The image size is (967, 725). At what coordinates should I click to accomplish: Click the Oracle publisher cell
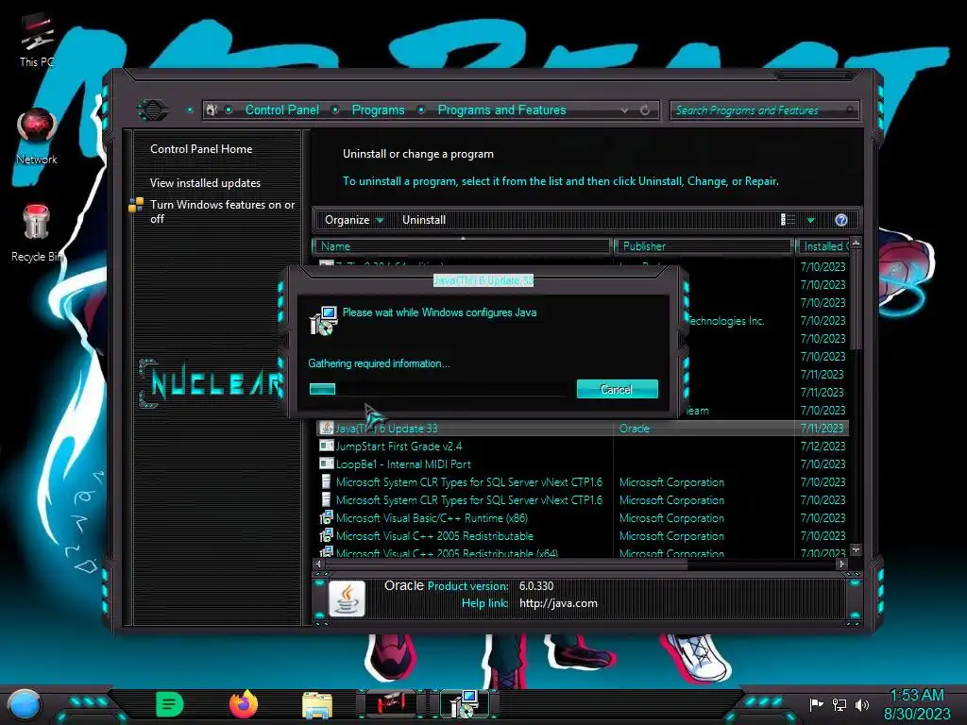click(634, 428)
